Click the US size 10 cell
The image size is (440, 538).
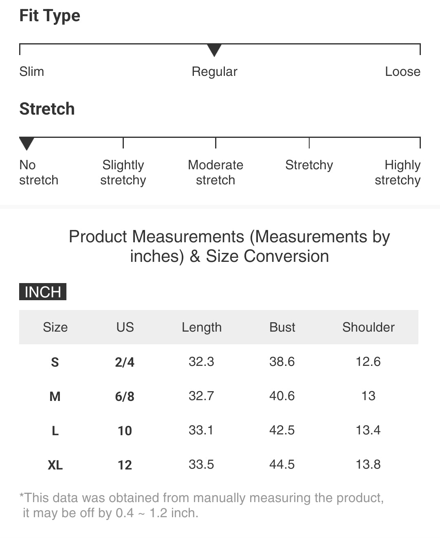[125, 430]
